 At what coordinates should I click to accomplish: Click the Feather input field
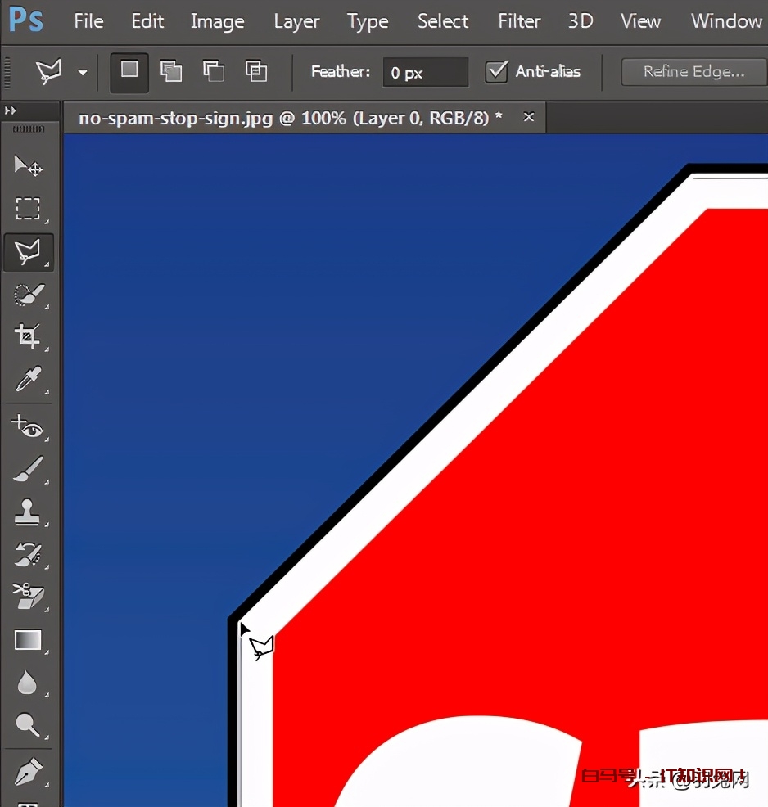point(425,73)
